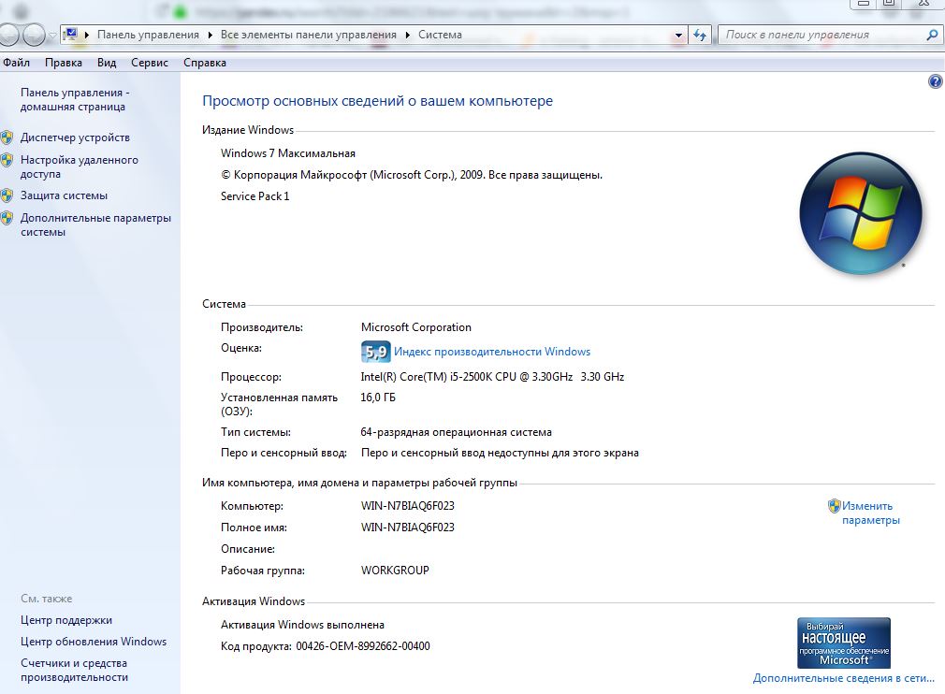Click the Windows 7 Максимальная edition text
945x694 pixels.
pos(288,153)
